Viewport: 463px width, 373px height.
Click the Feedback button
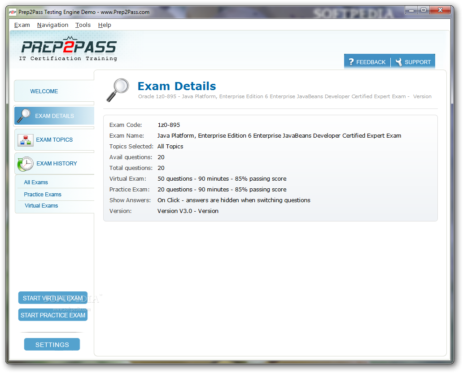367,62
